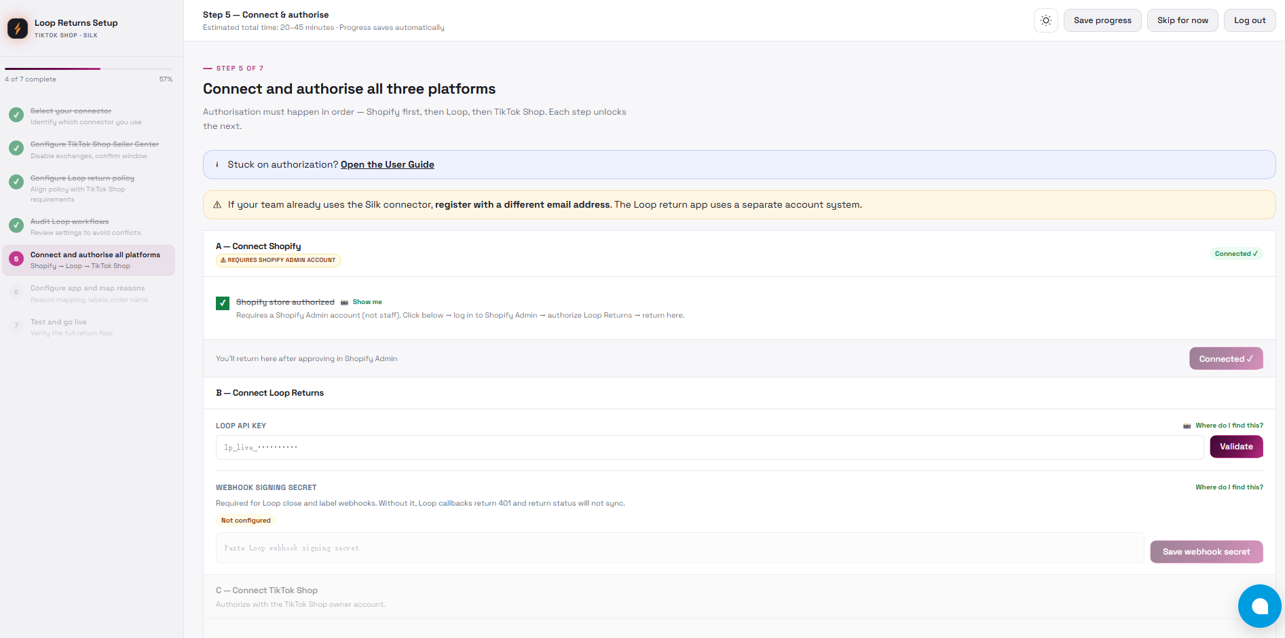Screen dimensions: 1285x638
Task: Focus the Loop API key input field
Action: coord(710,447)
